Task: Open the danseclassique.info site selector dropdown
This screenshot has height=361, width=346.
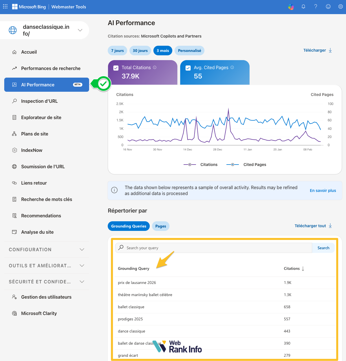Action: (x=80, y=30)
